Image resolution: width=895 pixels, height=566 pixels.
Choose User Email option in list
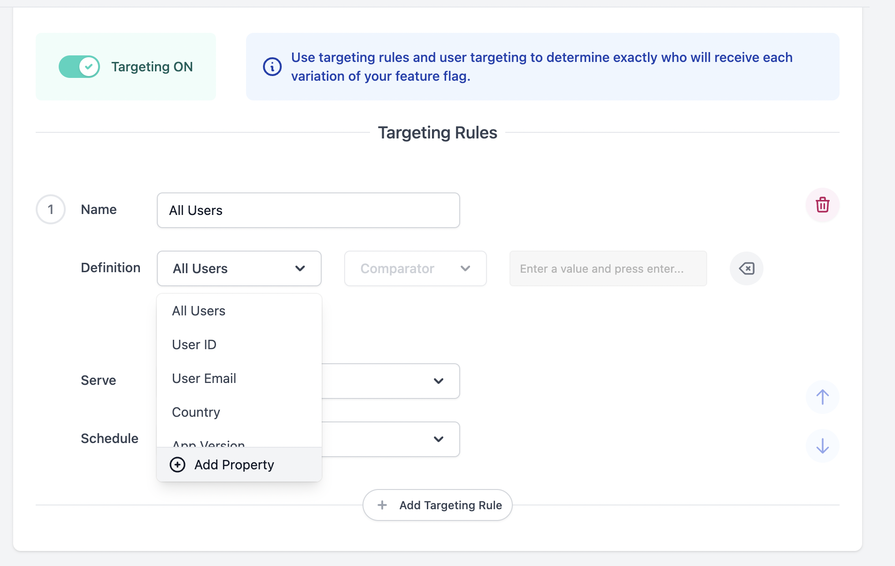click(x=204, y=378)
